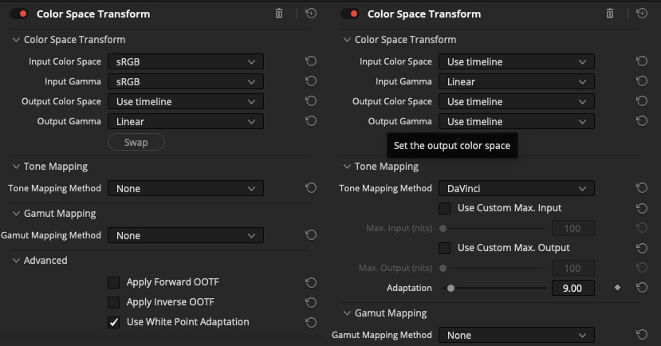Toggle right Color Space Transform enable switch
661x346 pixels.
coord(350,14)
